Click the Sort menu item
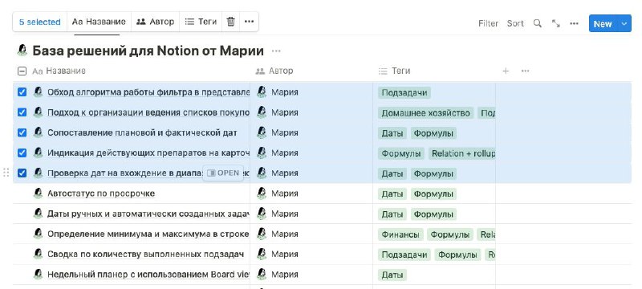The height and width of the screenshot is (289, 642). [515, 23]
